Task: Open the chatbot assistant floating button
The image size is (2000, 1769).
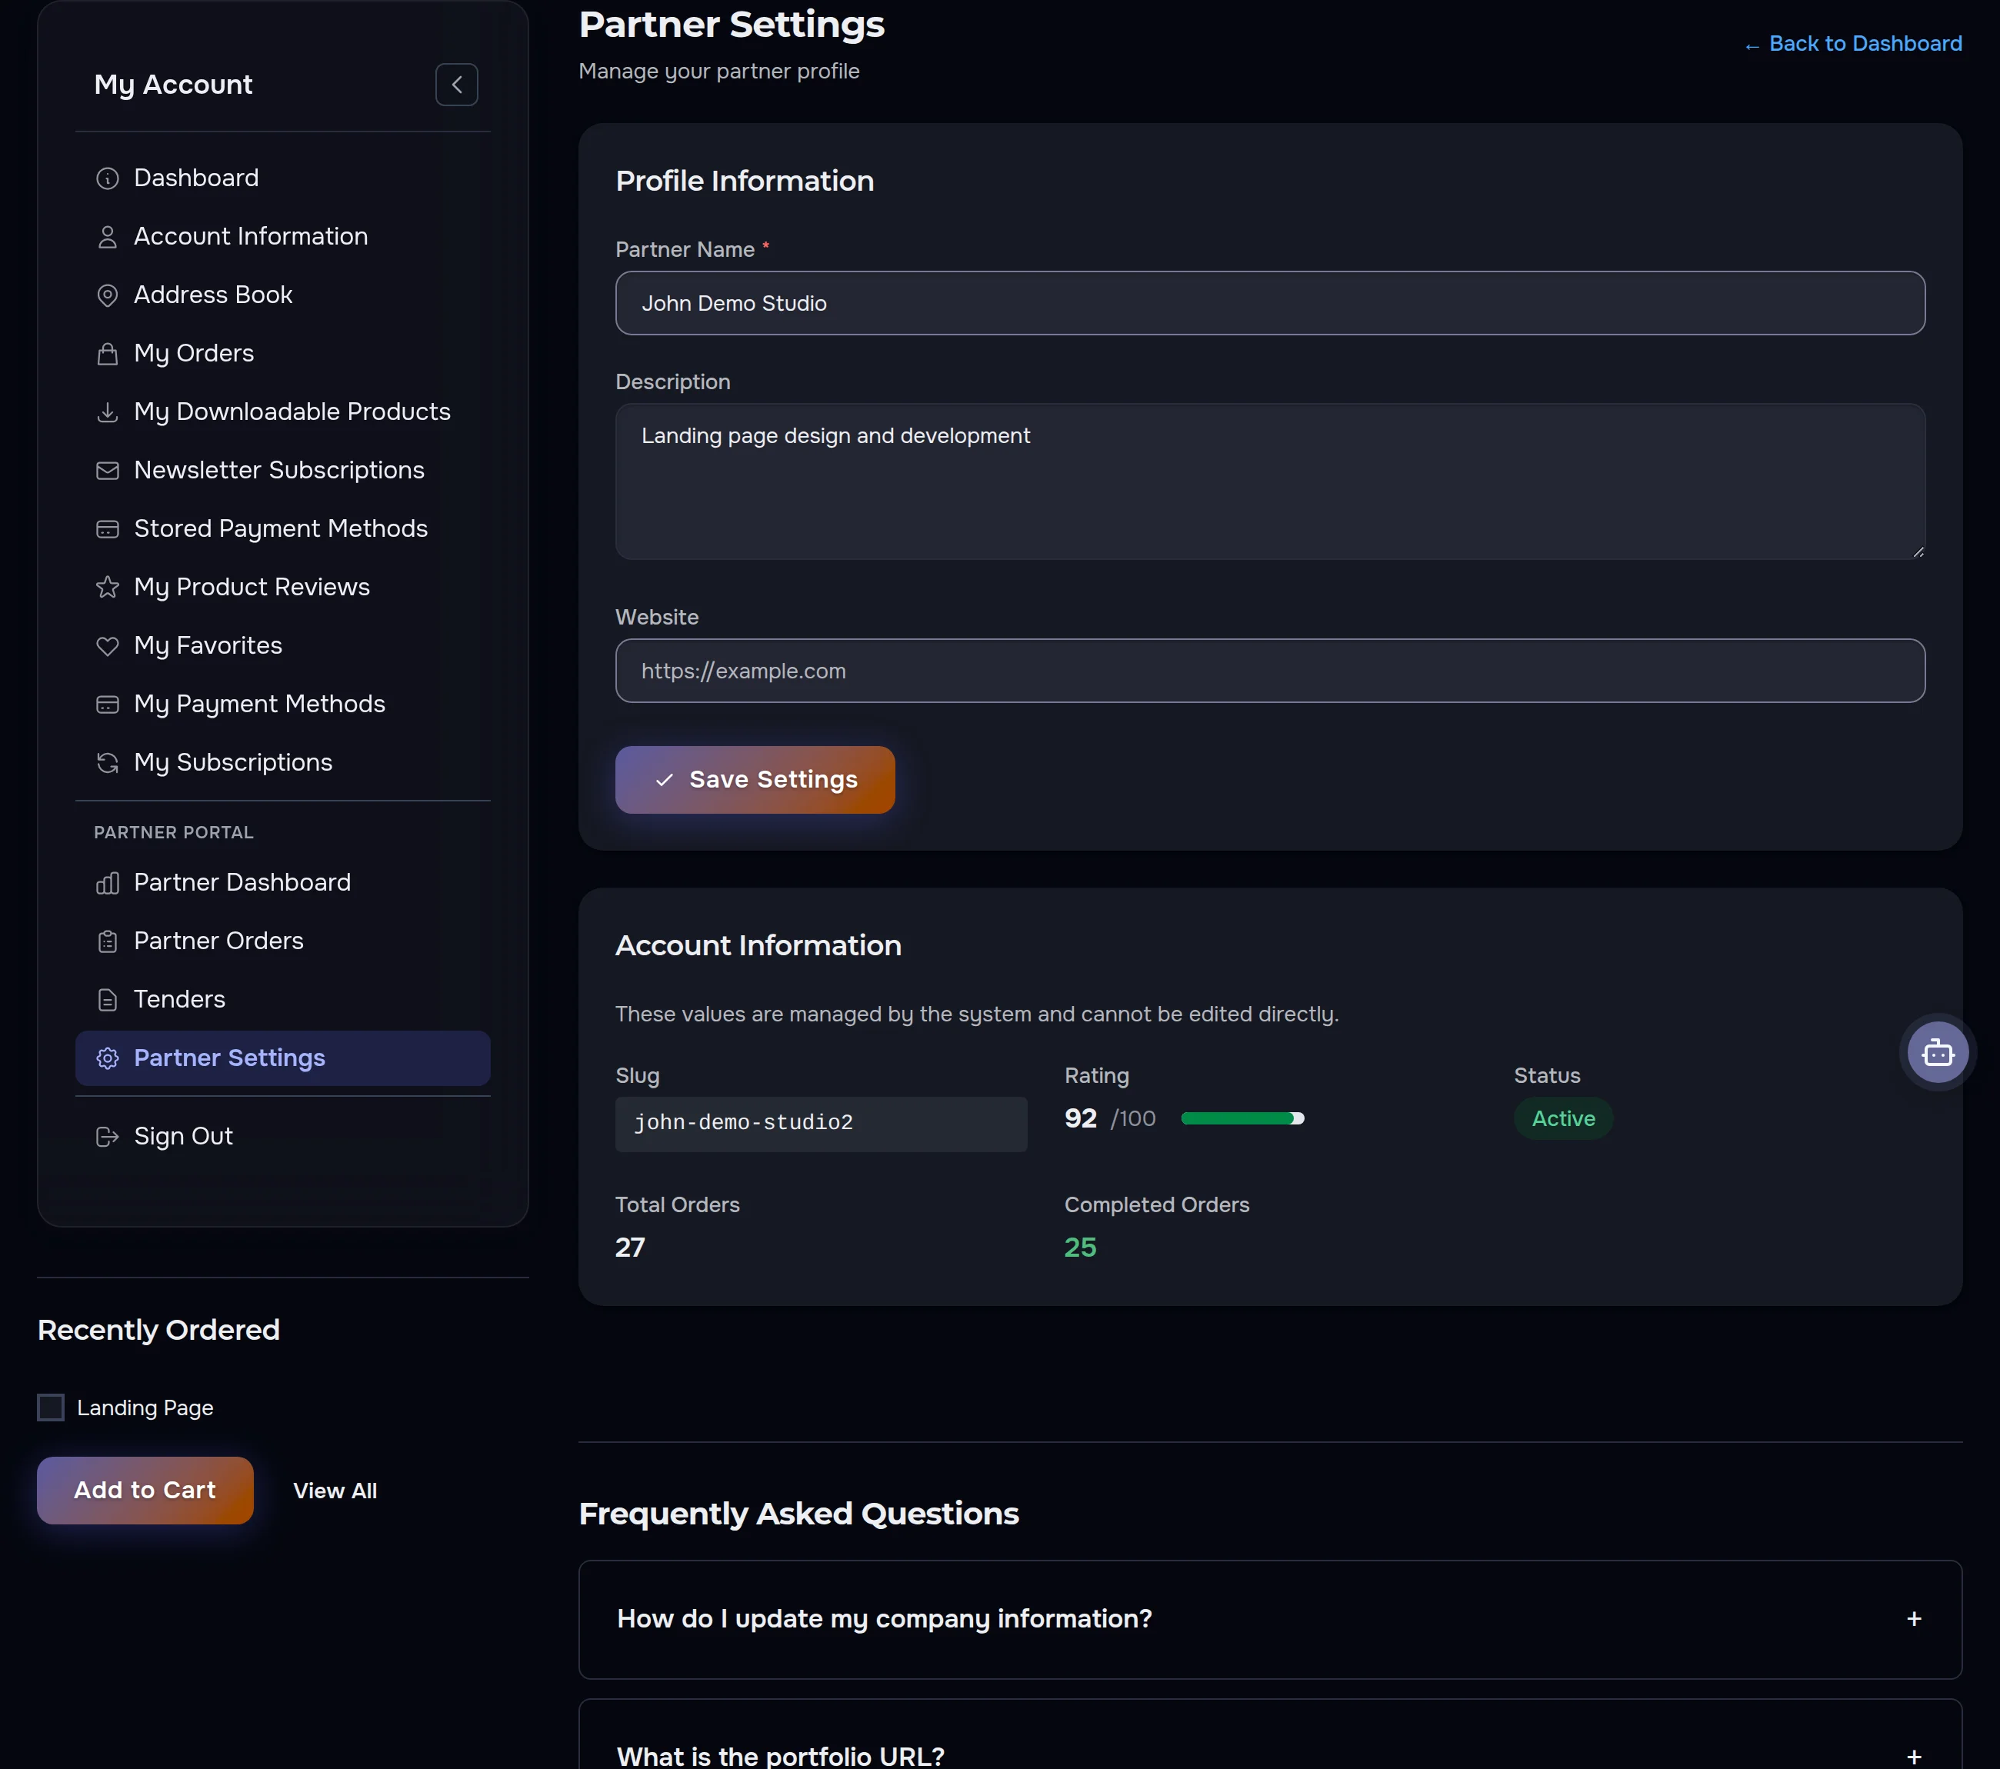Action: pyautogui.click(x=1938, y=1053)
